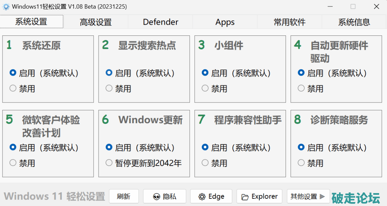The width and height of the screenshot is (387, 206).
Task: Select 禁用 under 诊断策略服务
Action: point(301,163)
